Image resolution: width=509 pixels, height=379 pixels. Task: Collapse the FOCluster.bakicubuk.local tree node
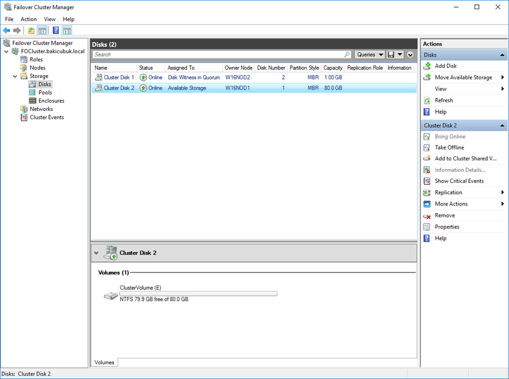click(x=6, y=52)
